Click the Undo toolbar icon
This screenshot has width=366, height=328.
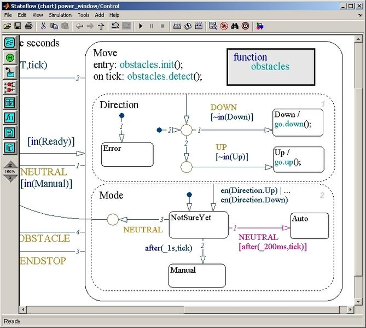pos(115,26)
